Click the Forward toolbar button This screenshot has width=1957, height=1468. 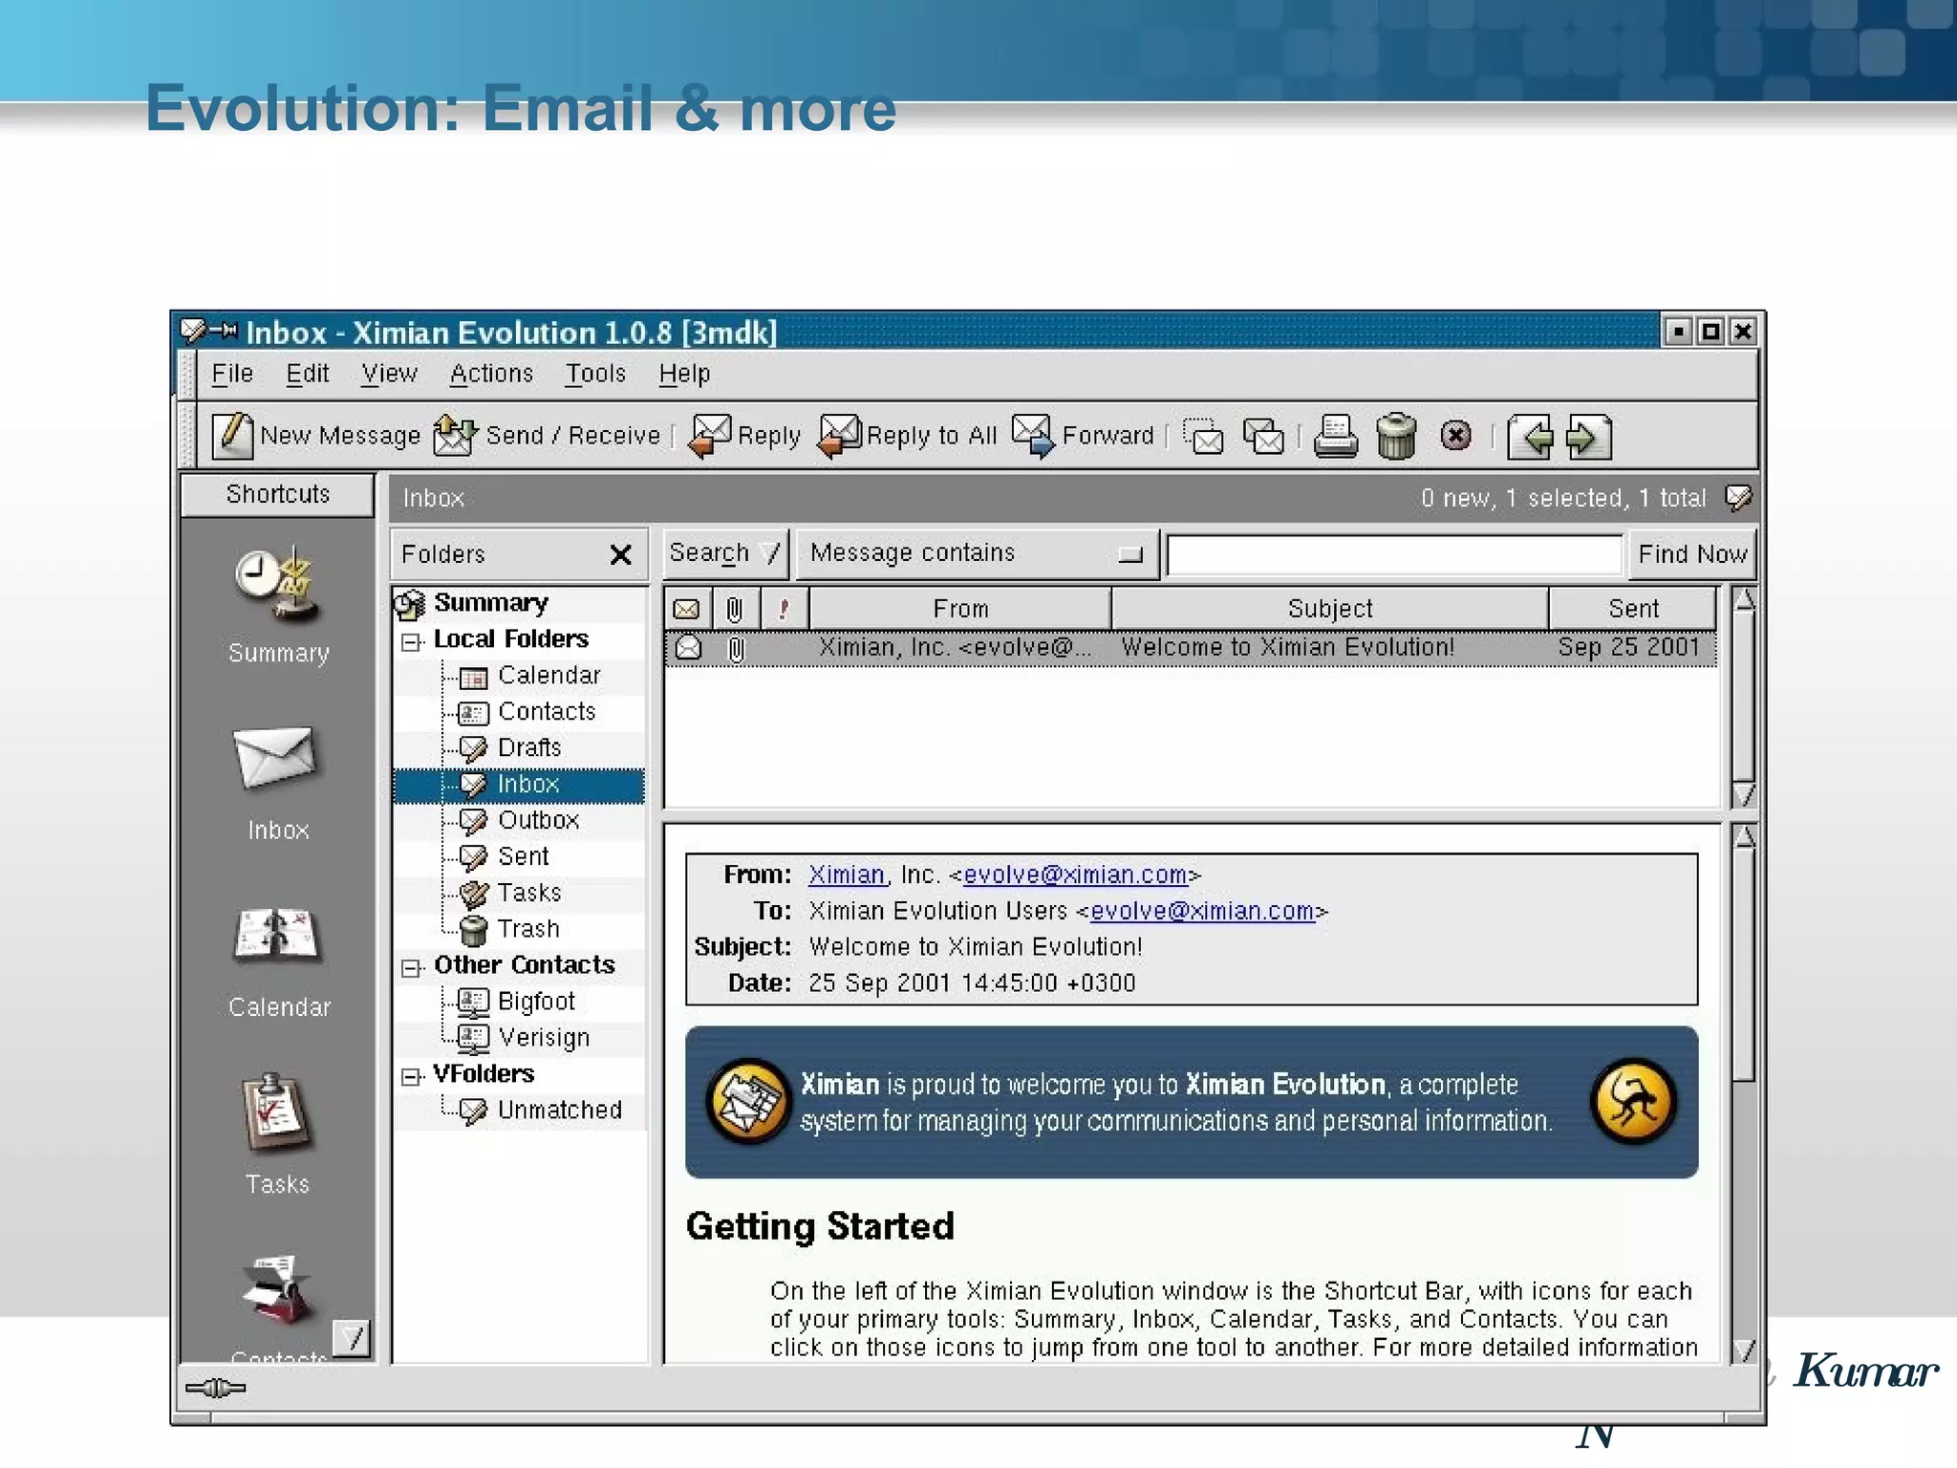pos(1083,436)
